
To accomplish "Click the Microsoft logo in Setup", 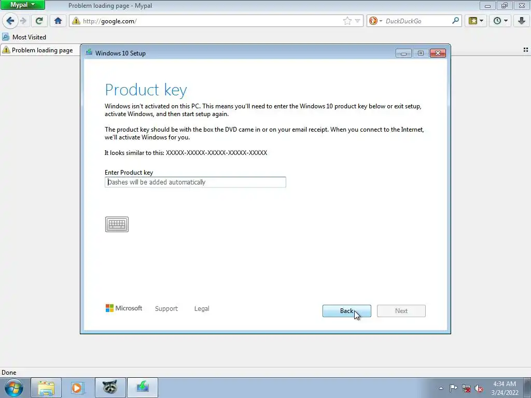I will (x=124, y=308).
